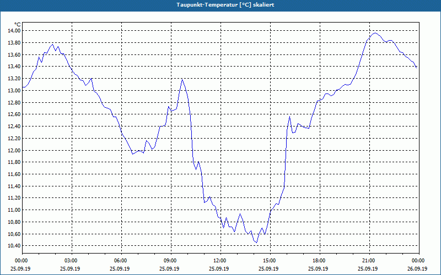Click the 12,00 y-axis value
This screenshot has height=275, width=441.
point(15,150)
